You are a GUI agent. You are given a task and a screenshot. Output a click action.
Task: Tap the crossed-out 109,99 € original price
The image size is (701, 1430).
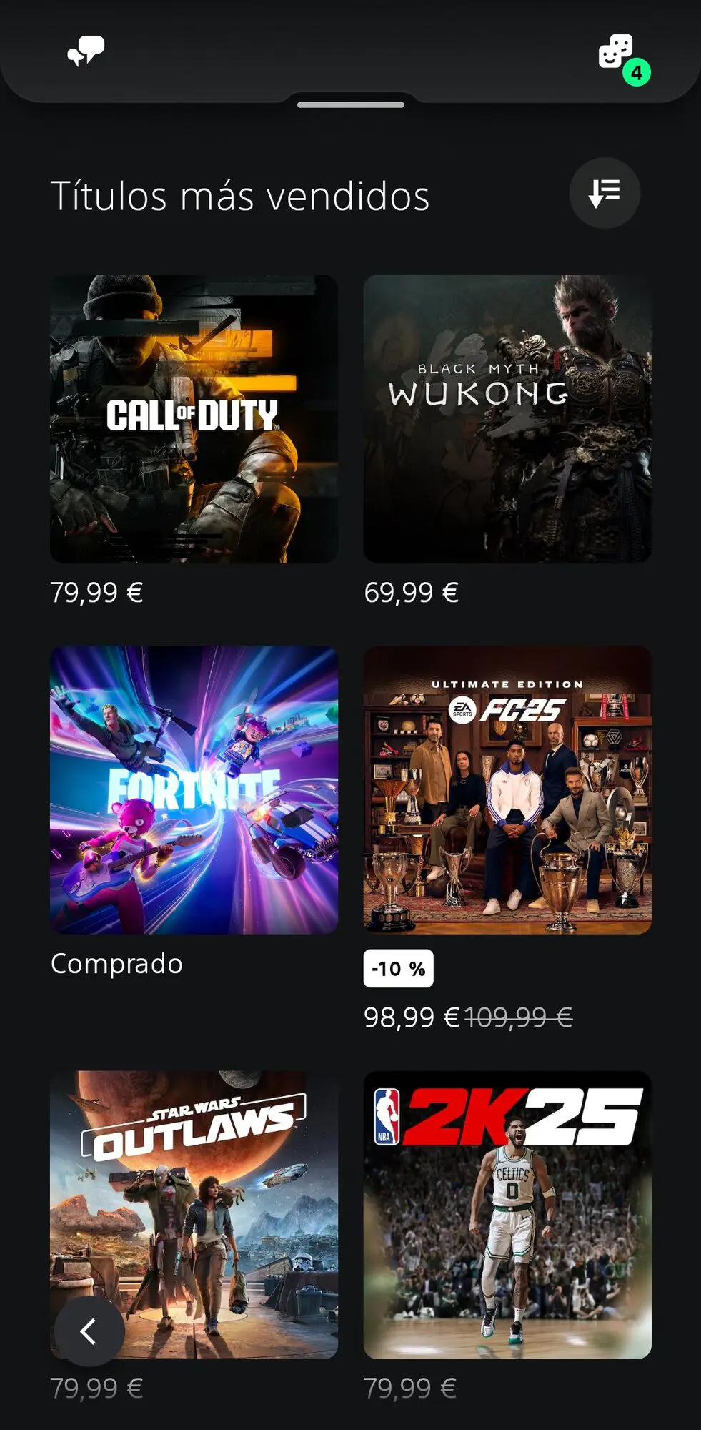519,1017
